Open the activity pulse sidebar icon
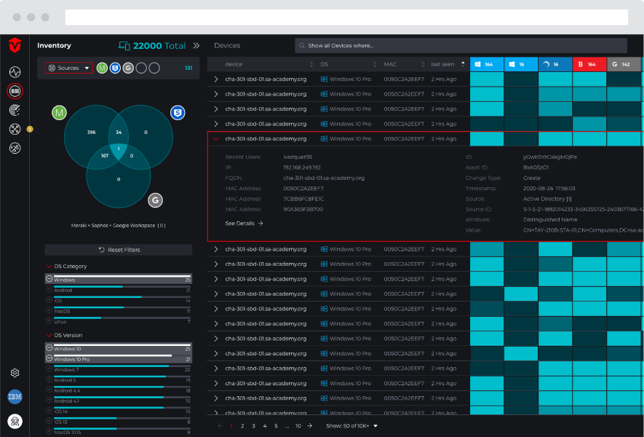The image size is (644, 437). [15, 72]
